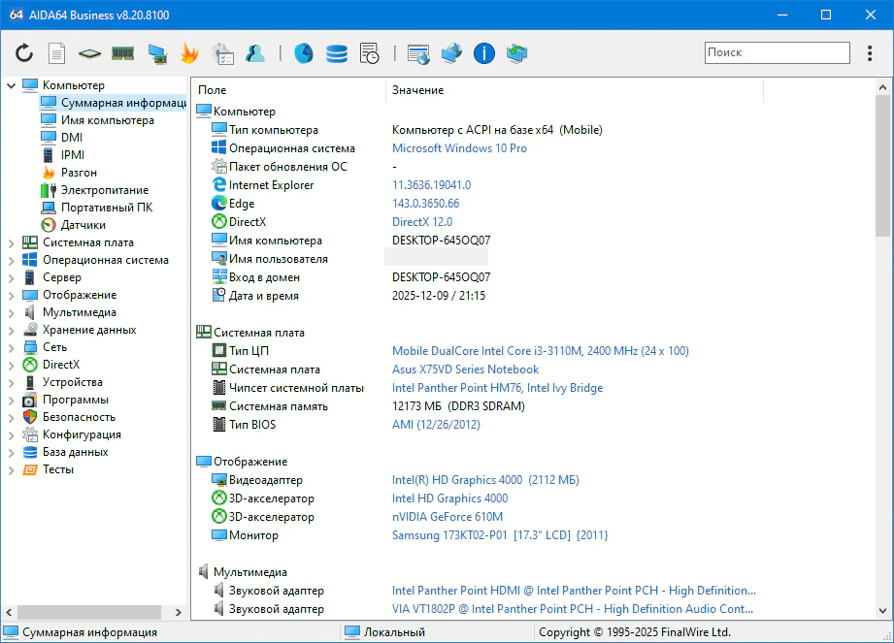Collapse the Компьютер tree node
Viewport: 894px width, 643px height.
tap(12, 85)
